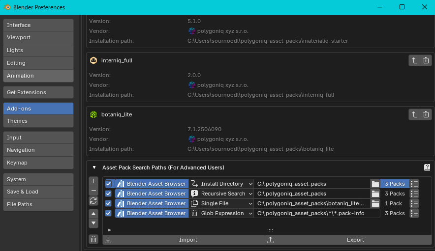The width and height of the screenshot is (435, 251).
Task: Move the selected search path down
Action: [93, 223]
